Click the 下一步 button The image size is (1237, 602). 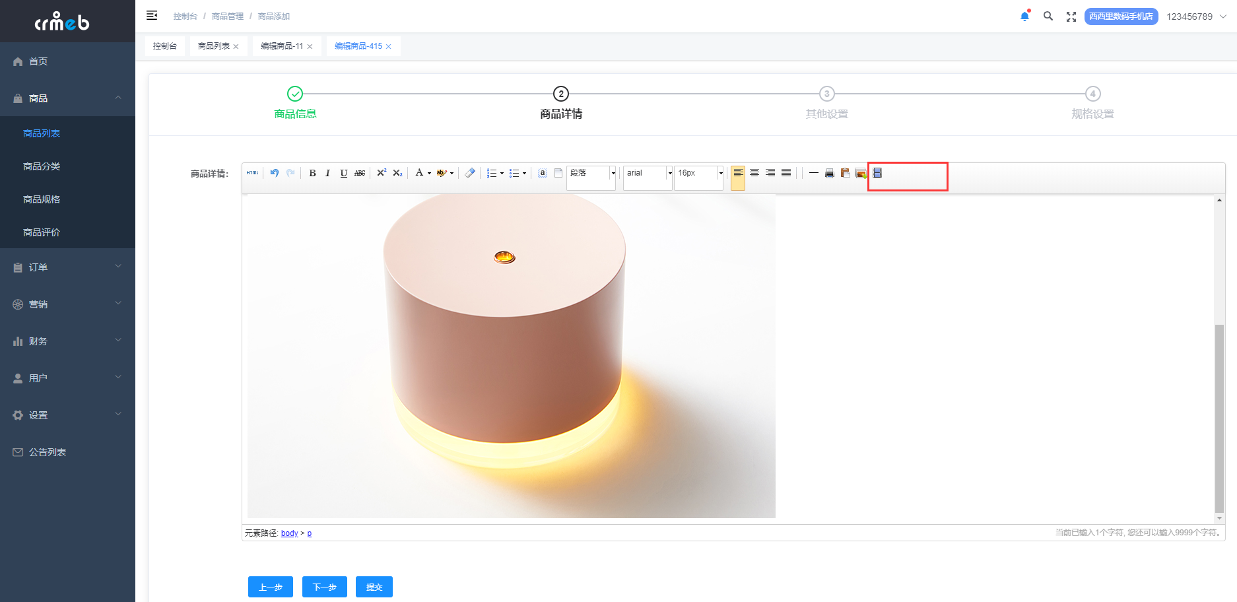325,587
